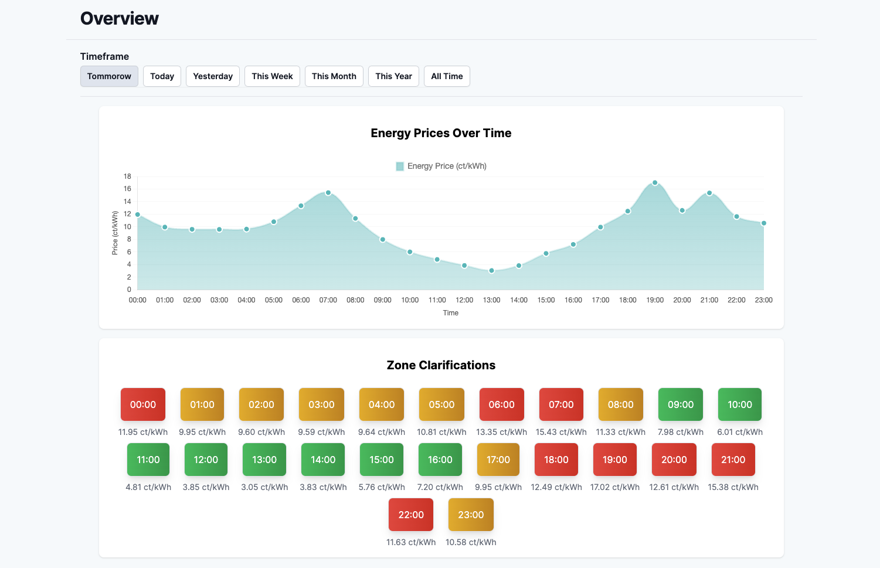Click the 12:00 zone tile
This screenshot has width=880, height=568.
(x=206, y=460)
